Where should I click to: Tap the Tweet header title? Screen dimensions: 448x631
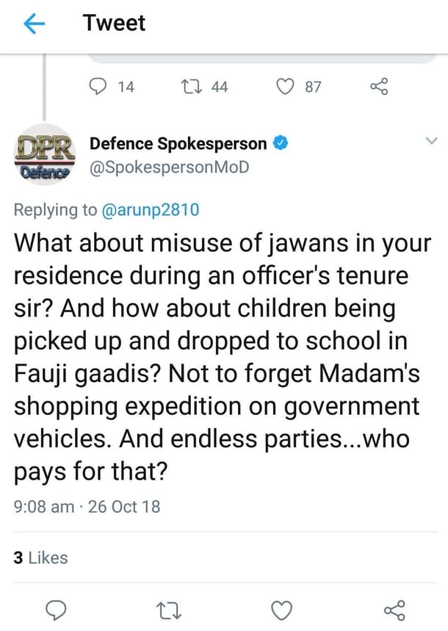coord(115,24)
